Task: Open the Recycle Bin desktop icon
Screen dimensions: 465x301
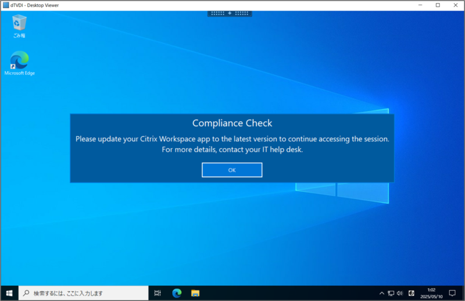Action: point(19,26)
